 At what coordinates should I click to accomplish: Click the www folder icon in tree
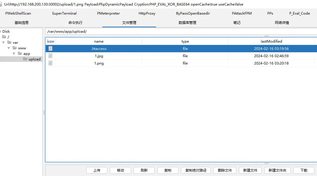click(x=15, y=48)
